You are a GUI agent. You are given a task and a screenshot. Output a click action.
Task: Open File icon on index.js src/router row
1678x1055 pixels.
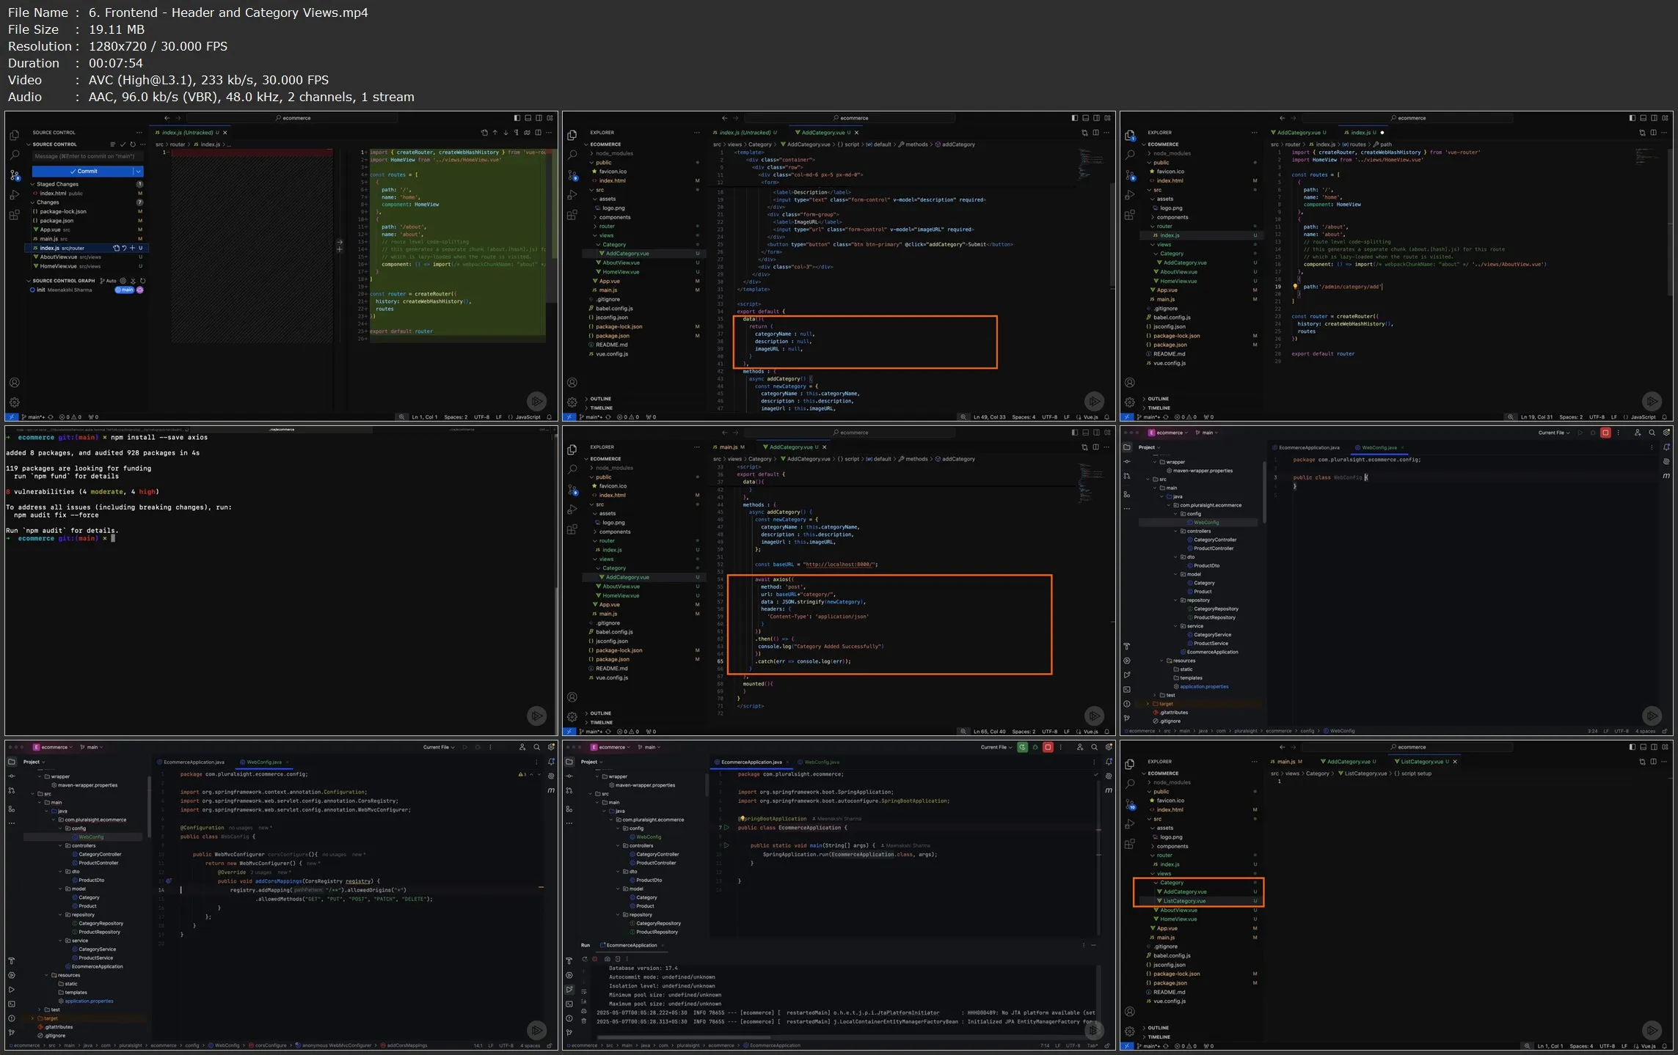116,248
